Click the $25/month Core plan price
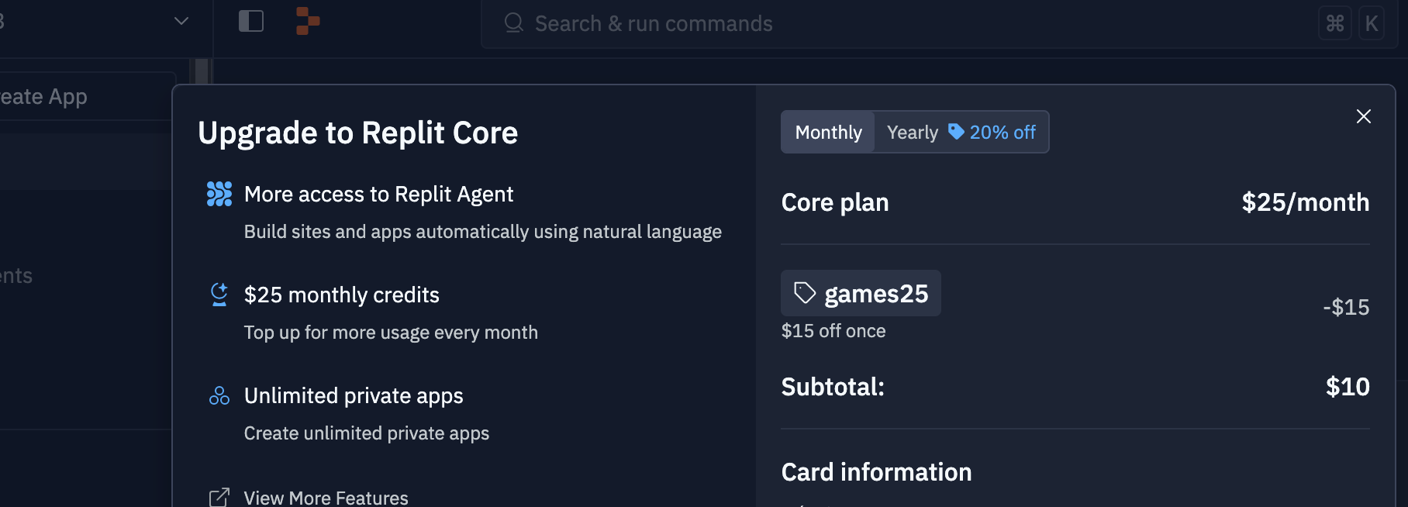The height and width of the screenshot is (507, 1408). (x=1306, y=202)
